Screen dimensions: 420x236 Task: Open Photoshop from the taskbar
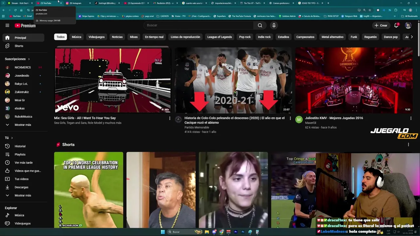[x=243, y=232]
